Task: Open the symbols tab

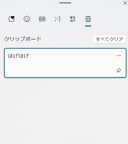Action: tap(73, 19)
